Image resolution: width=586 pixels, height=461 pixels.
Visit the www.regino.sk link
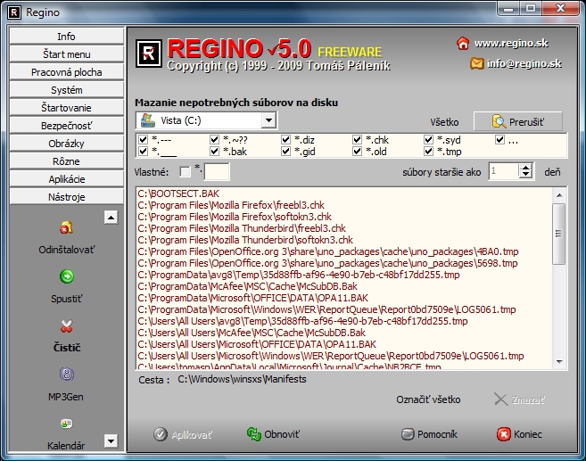click(511, 44)
